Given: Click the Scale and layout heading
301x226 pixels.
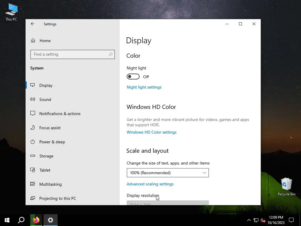Looking at the screenshot, I should point(148,151).
